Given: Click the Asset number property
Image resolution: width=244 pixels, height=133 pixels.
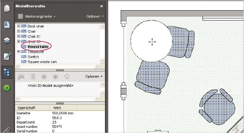Looking at the screenshot, I should click(x=27, y=127).
